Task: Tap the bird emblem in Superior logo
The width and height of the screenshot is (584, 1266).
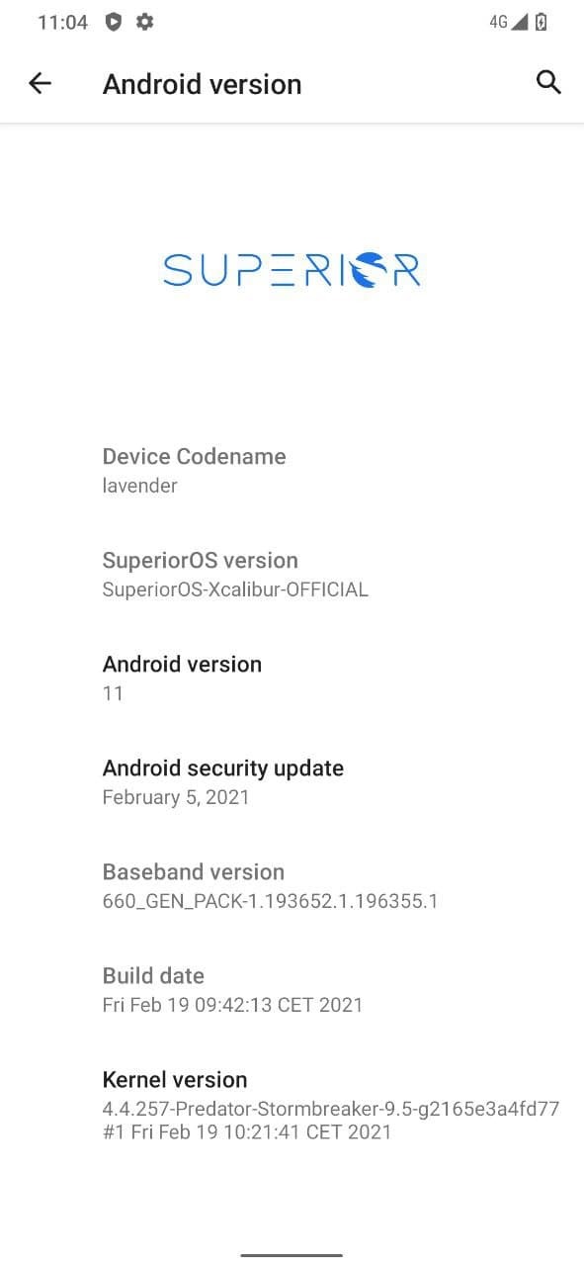Action: [x=372, y=269]
